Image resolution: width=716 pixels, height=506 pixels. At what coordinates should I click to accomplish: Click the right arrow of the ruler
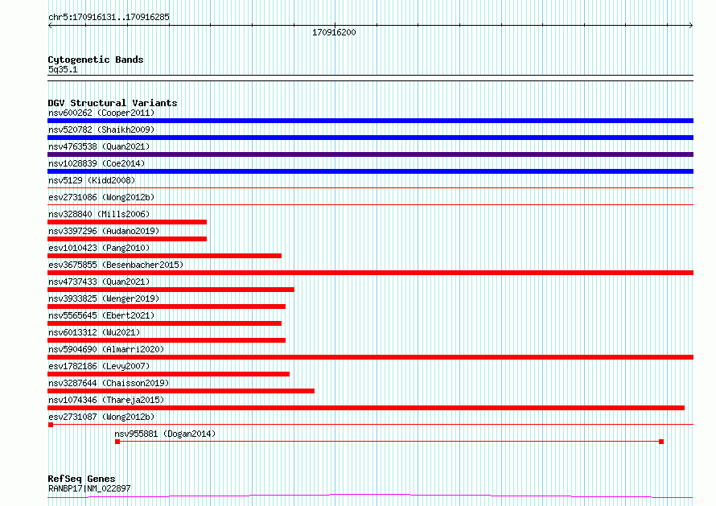(x=691, y=26)
